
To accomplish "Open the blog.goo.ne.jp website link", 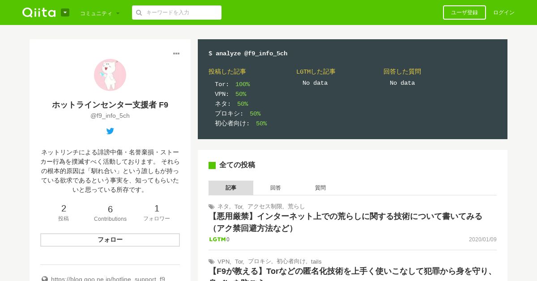I will 108,279.
